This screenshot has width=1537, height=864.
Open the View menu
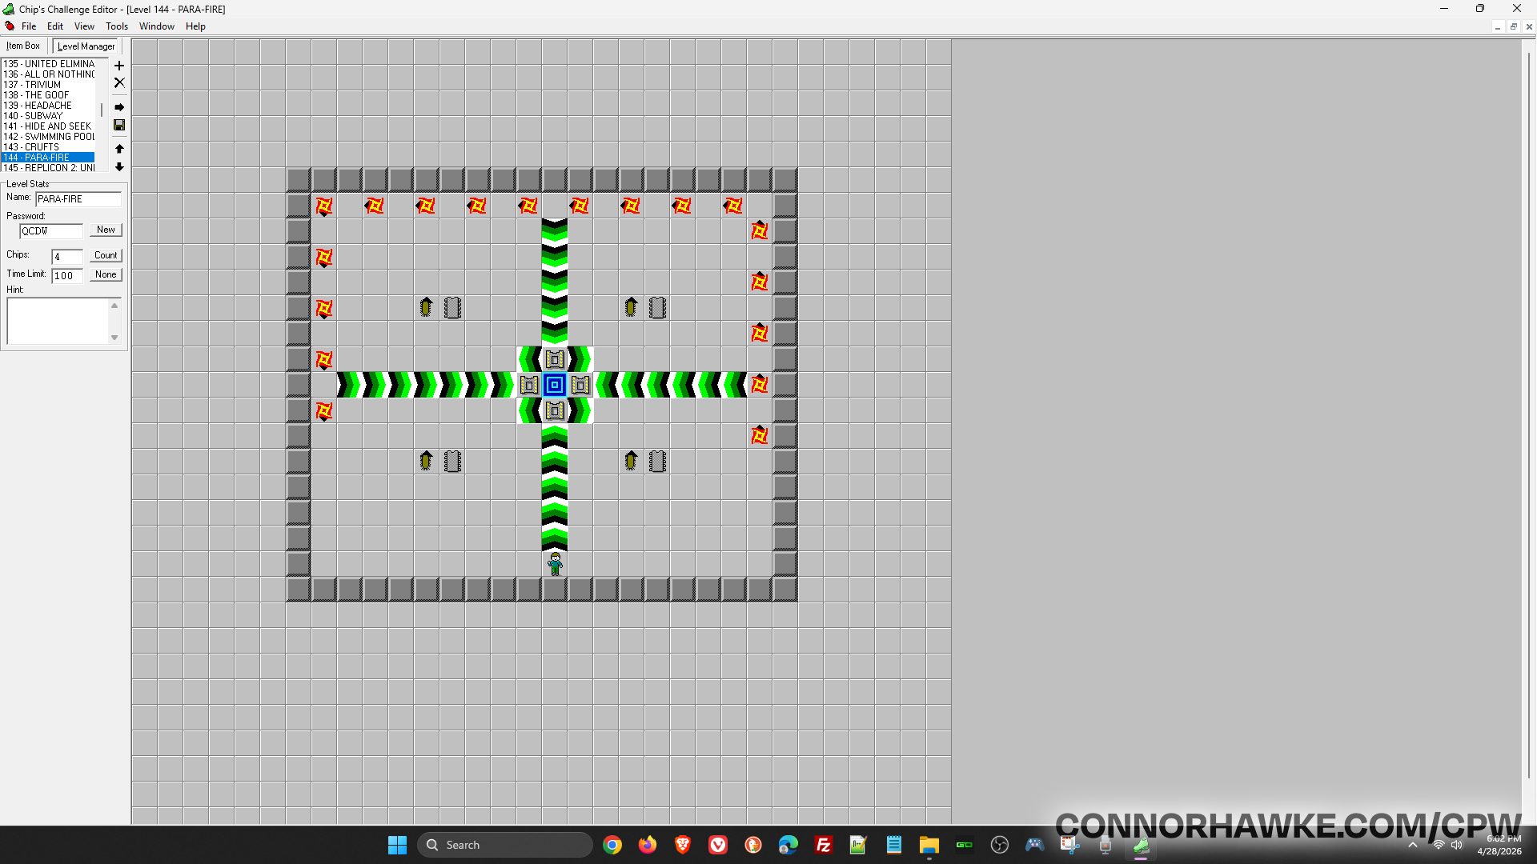[84, 26]
